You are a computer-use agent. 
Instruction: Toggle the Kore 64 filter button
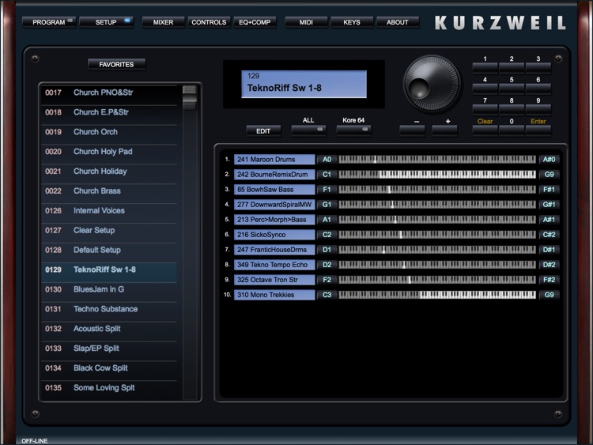point(354,131)
